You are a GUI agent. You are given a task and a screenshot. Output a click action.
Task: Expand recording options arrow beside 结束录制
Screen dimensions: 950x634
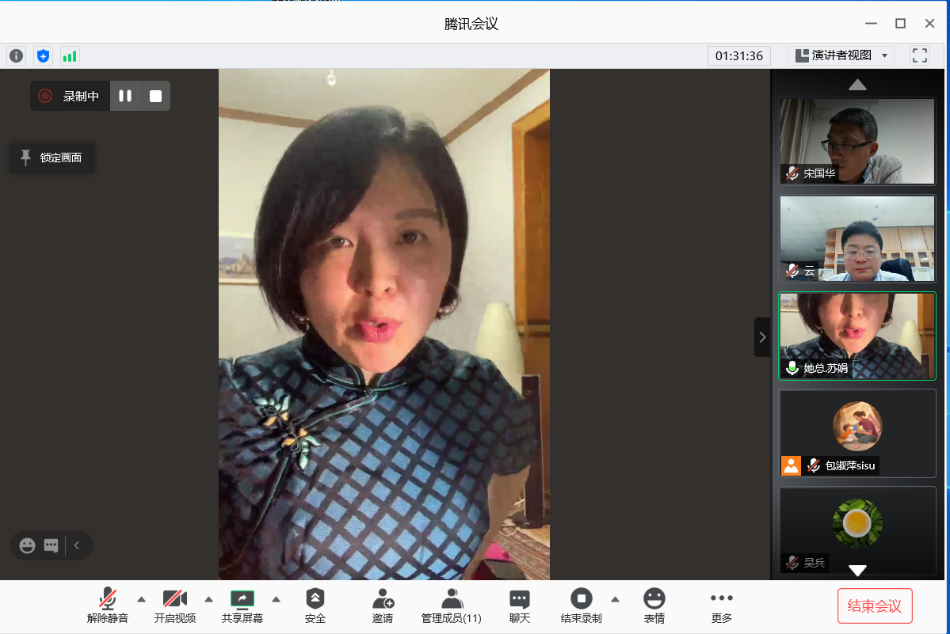[615, 598]
